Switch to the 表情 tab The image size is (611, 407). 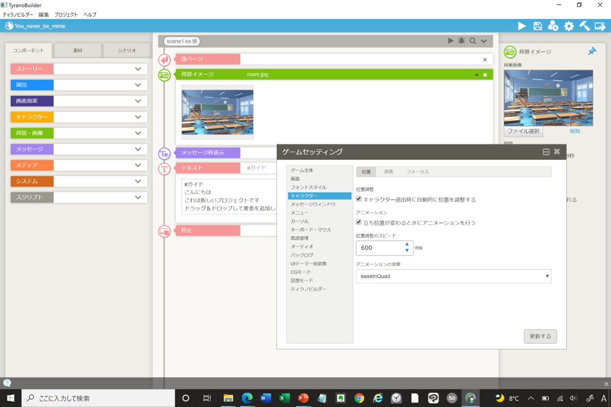coord(388,172)
